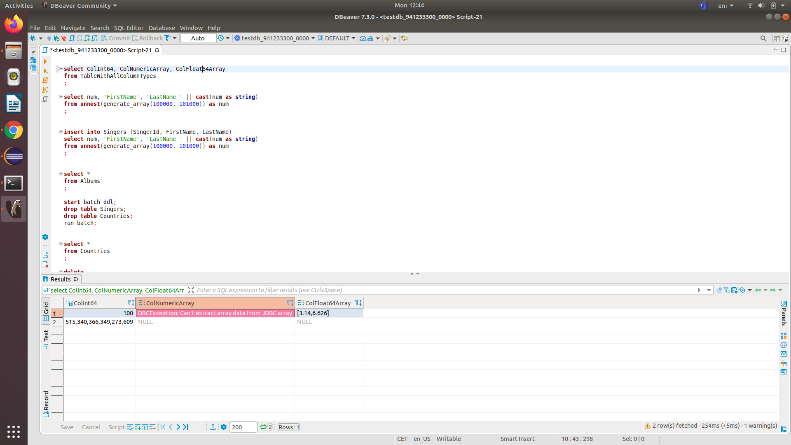Toggle auto-commit mode

(x=198, y=38)
